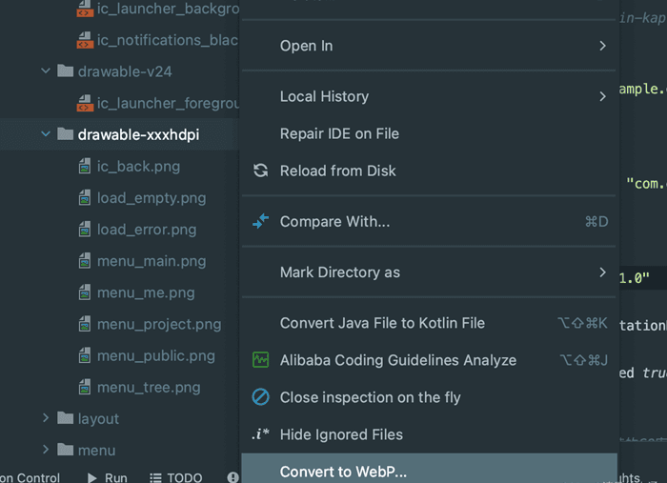Open the Mark Directory as submenu
The height and width of the screenshot is (483, 667).
pos(429,272)
